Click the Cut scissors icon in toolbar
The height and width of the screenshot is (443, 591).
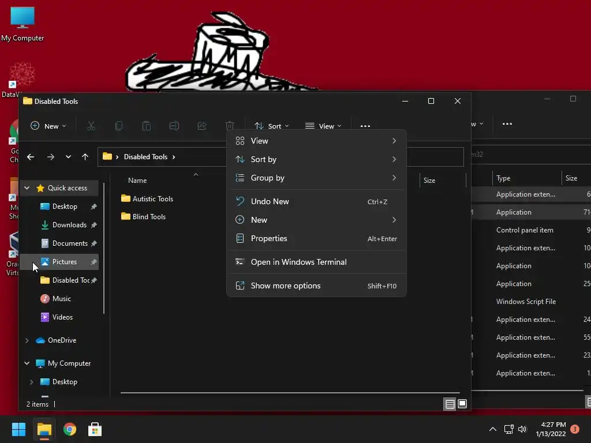coord(91,126)
